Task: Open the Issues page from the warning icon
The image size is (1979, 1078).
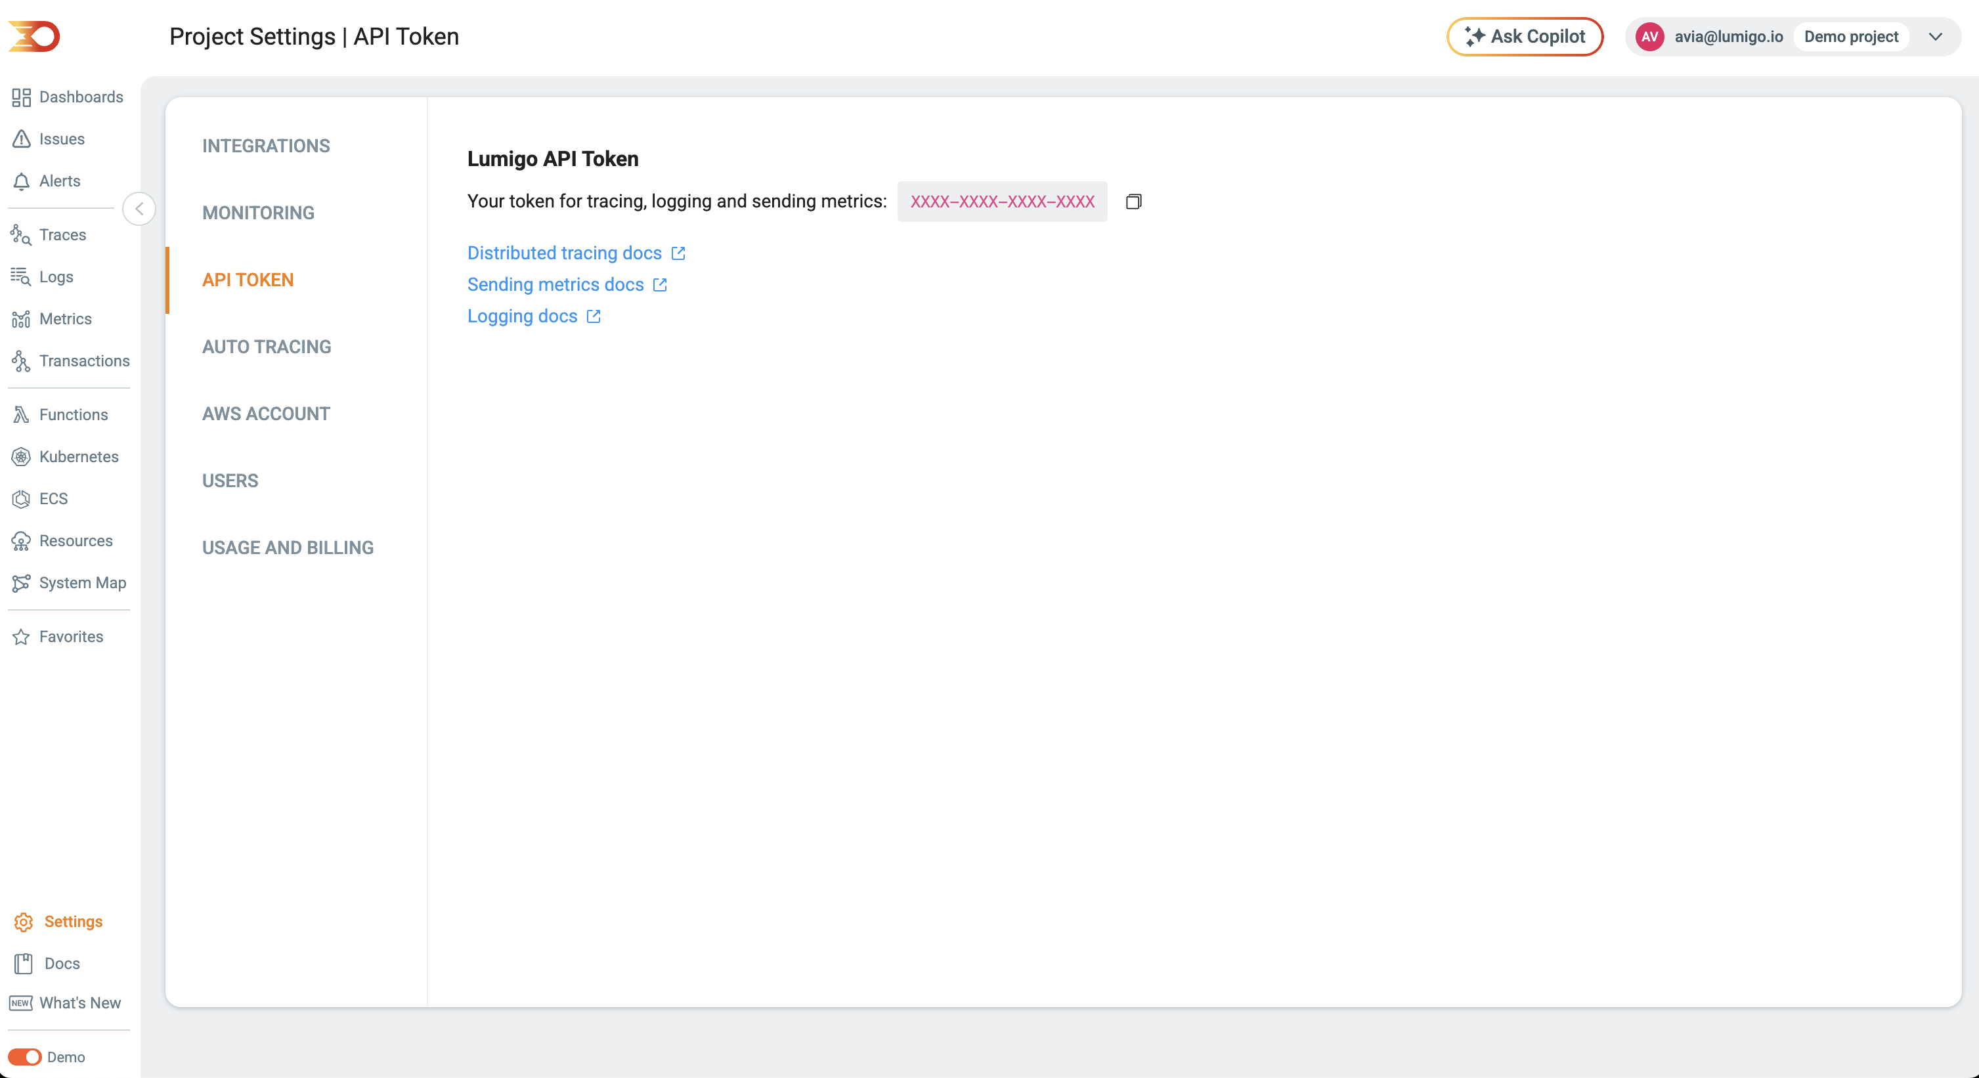Action: [21, 139]
